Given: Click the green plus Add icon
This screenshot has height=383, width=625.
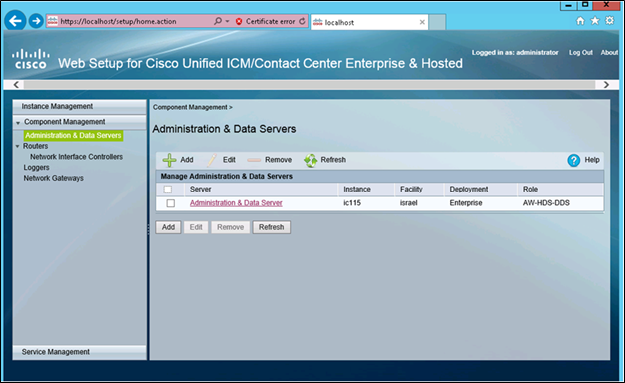Looking at the screenshot, I should (169, 160).
